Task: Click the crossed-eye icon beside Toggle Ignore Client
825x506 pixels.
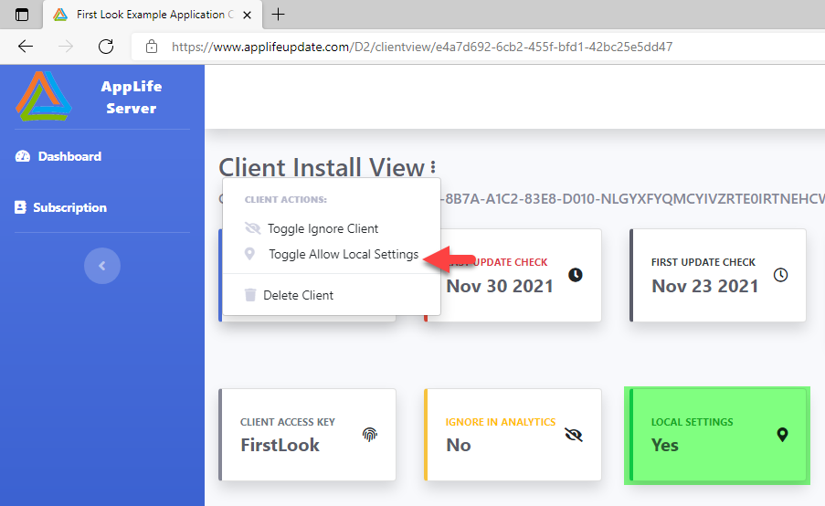Action: pos(252,228)
